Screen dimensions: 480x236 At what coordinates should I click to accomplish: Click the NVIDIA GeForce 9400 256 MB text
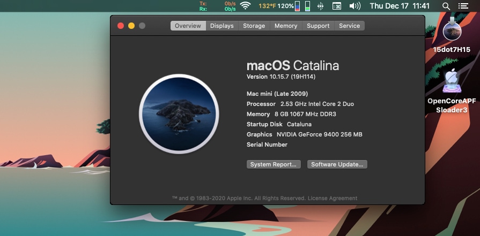pos(320,134)
